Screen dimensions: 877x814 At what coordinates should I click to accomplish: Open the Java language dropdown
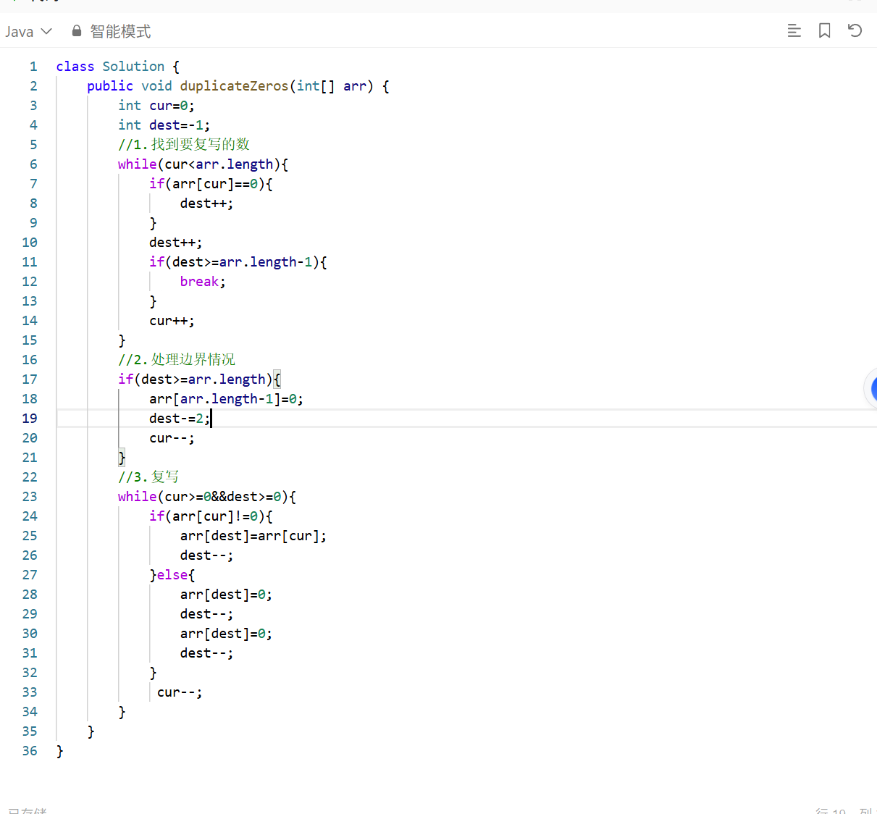[x=28, y=31]
